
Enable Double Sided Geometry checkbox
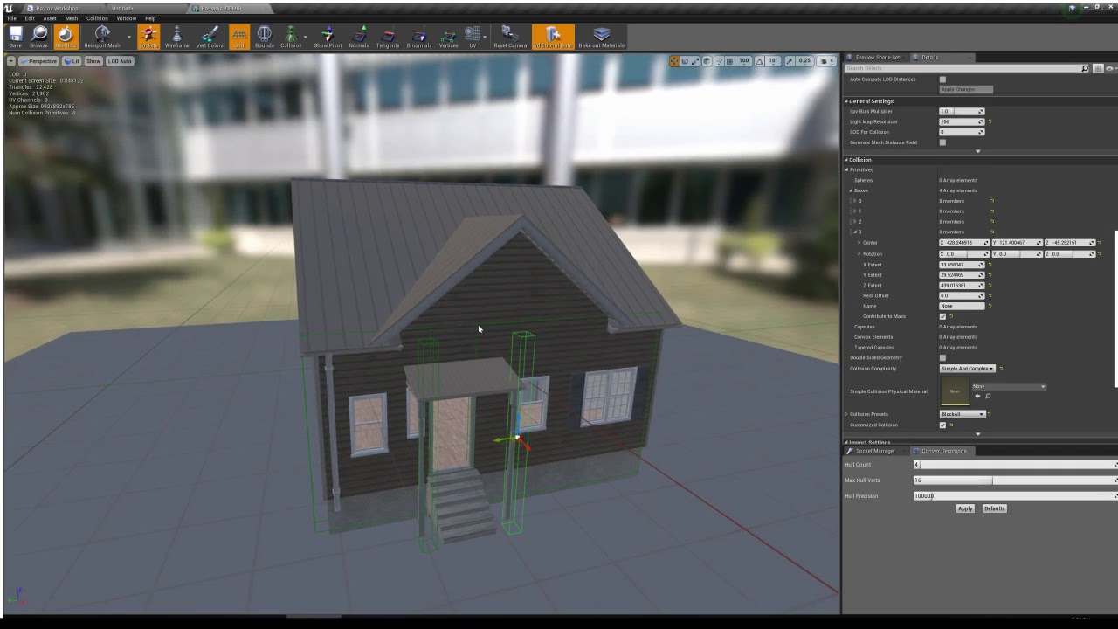[942, 358]
